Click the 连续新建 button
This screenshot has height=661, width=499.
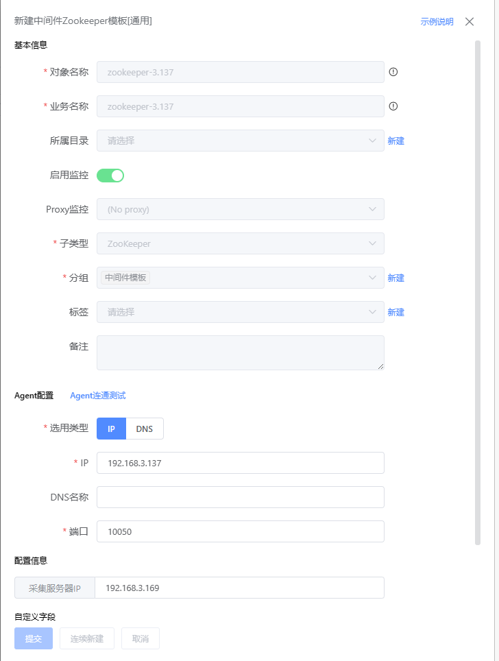[x=87, y=638]
